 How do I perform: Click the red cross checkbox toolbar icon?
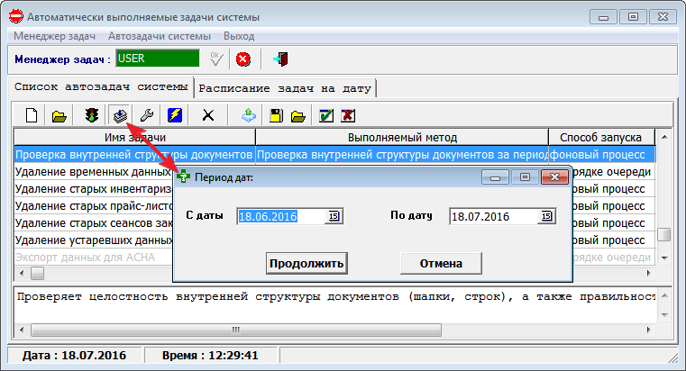348,116
